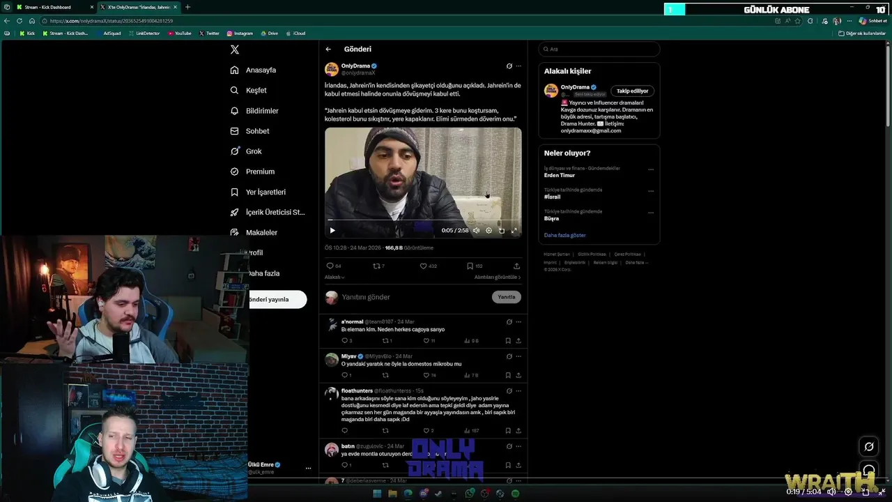Screen dimensions: 892x502
Task: Mute the post video sound
Action: pyautogui.click(x=477, y=230)
